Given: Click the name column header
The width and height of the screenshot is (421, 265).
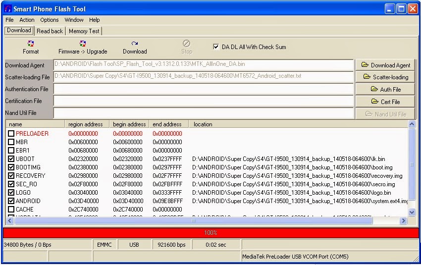Looking at the screenshot, I should [x=35, y=124].
